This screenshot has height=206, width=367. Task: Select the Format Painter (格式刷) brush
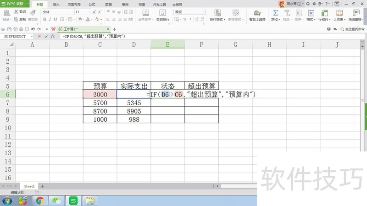33,13
